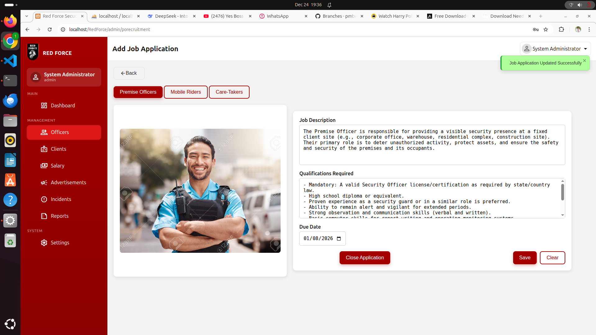This screenshot has width=596, height=335.
Task: Open Chrome extensions puzzle icon
Action: point(561,29)
